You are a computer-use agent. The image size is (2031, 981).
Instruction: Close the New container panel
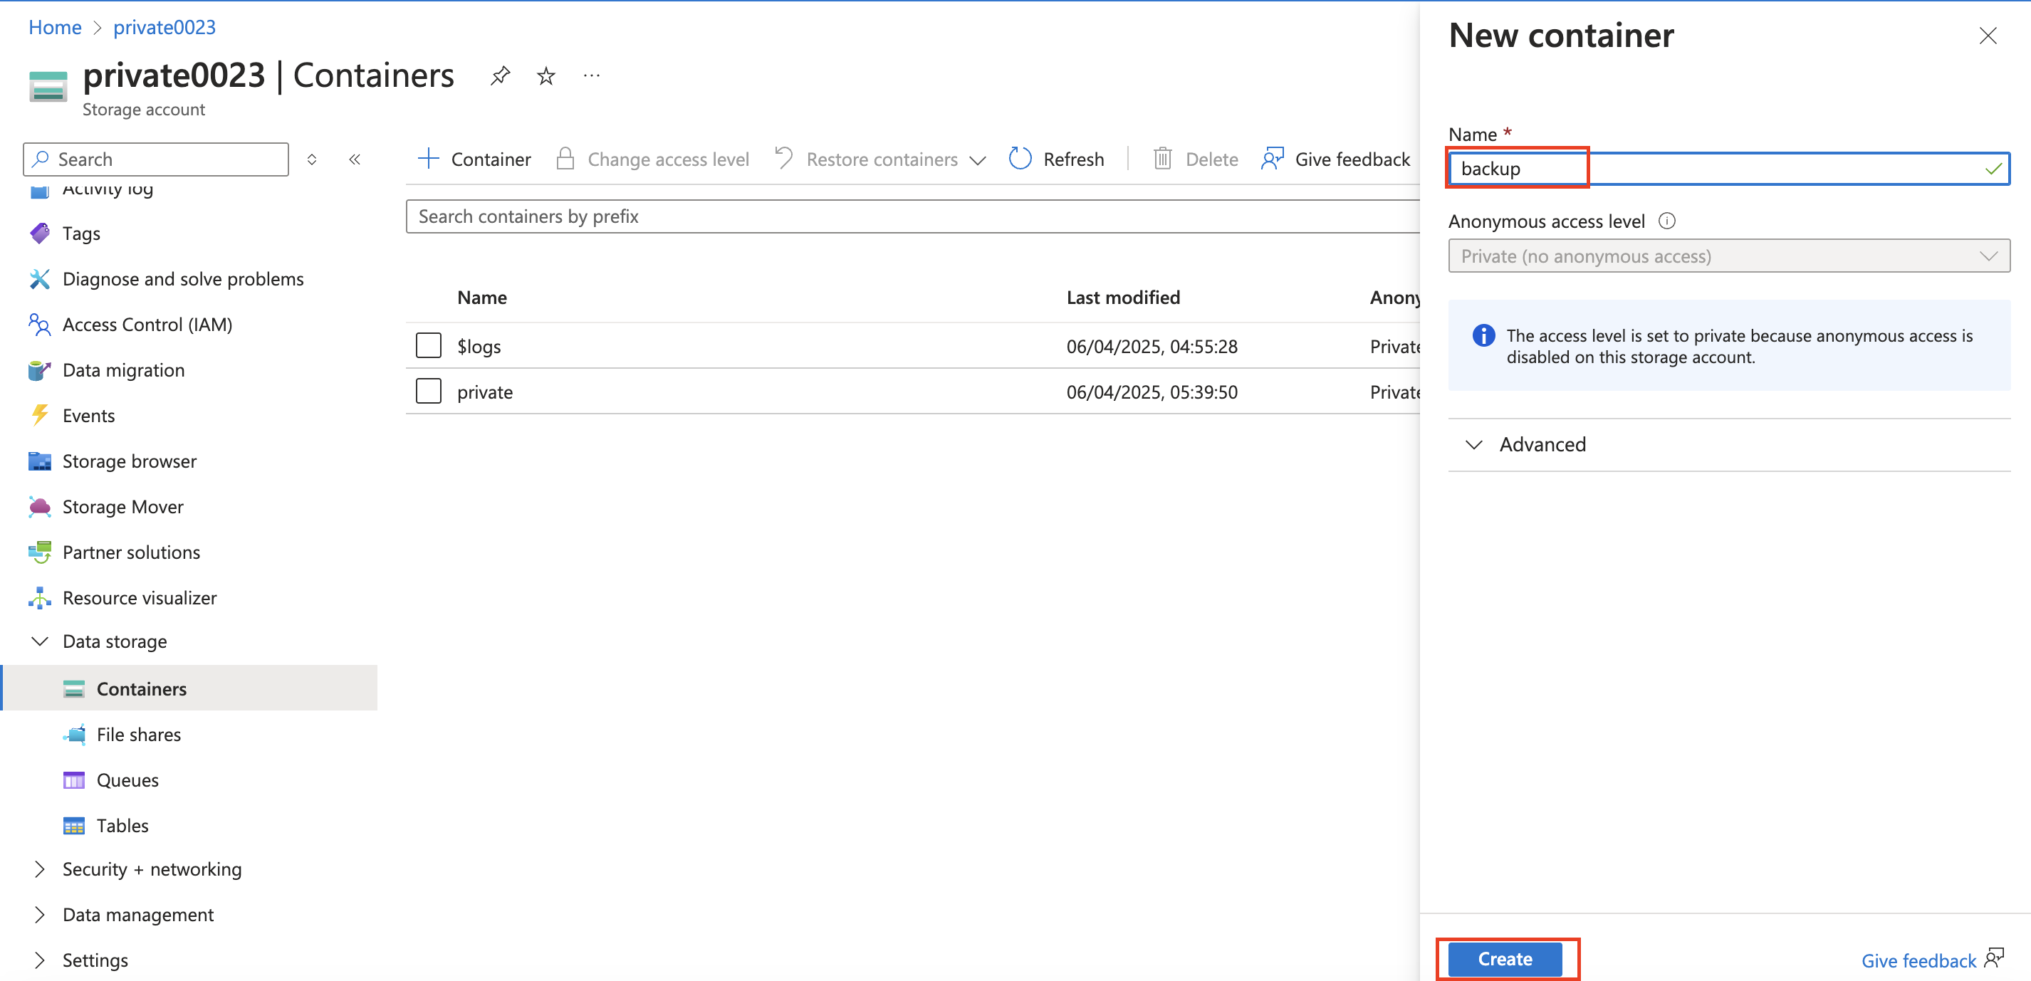(1988, 36)
